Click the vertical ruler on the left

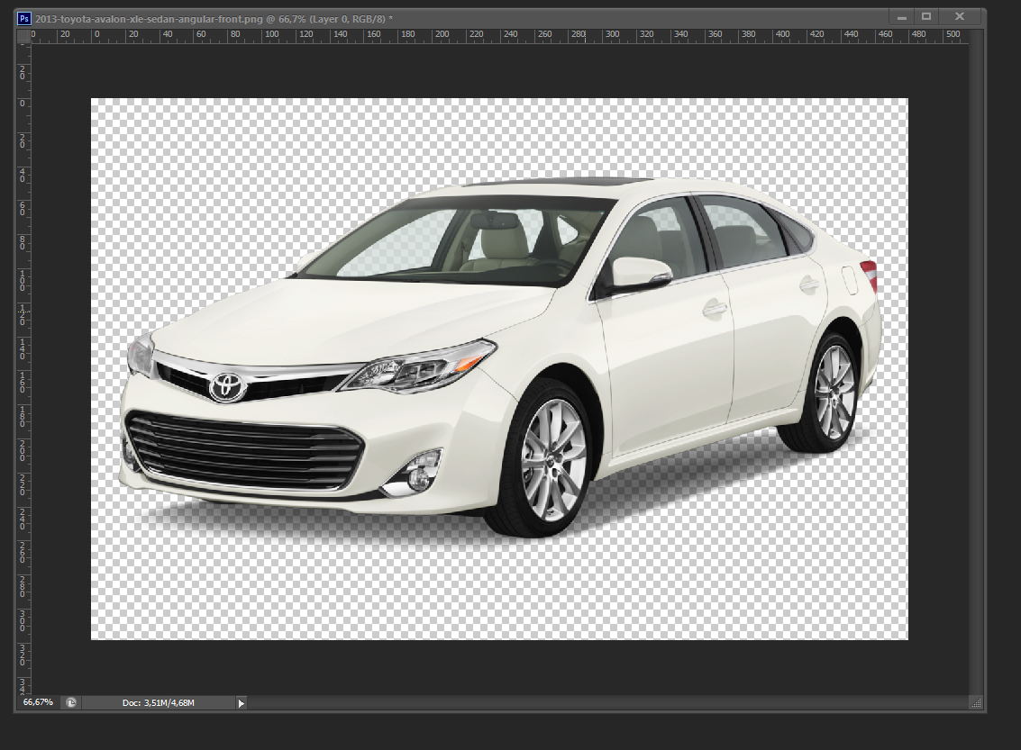(x=23, y=360)
